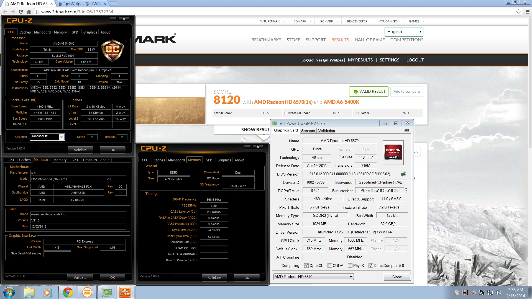Click OK in the CPU-Z processor window
This screenshot has height=299, width=532.
112,150
